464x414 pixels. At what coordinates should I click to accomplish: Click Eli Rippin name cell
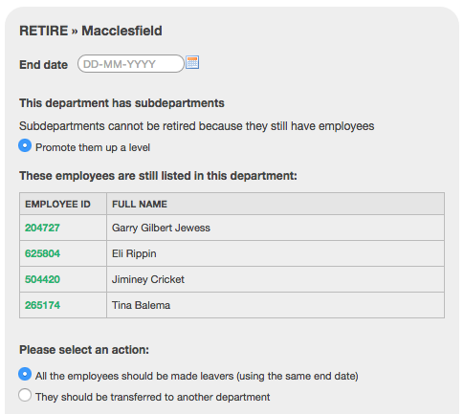point(276,253)
